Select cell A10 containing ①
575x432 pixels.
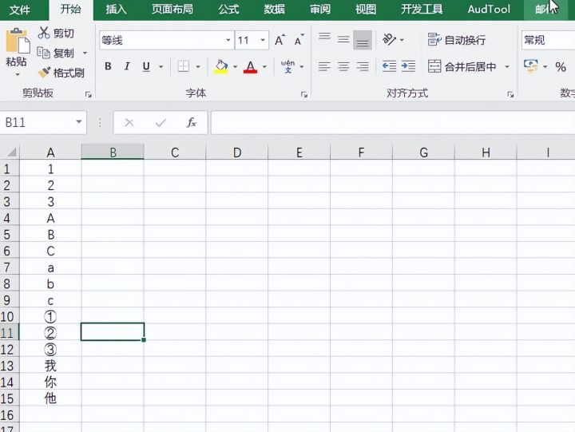[x=50, y=316]
